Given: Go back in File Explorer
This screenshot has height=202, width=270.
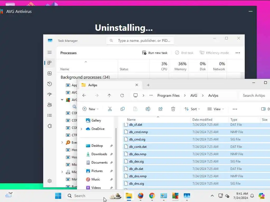Looking at the screenshot, I should pyautogui.click(x=84, y=95).
